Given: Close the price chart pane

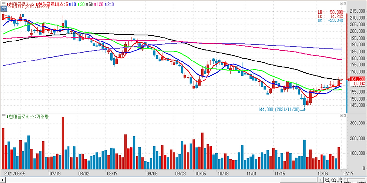Looking at the screenshot, I should coord(344,3).
